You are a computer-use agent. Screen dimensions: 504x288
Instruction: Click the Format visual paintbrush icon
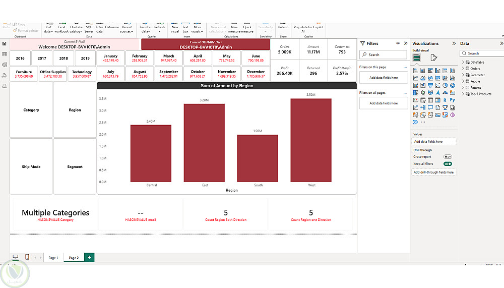(x=433, y=57)
